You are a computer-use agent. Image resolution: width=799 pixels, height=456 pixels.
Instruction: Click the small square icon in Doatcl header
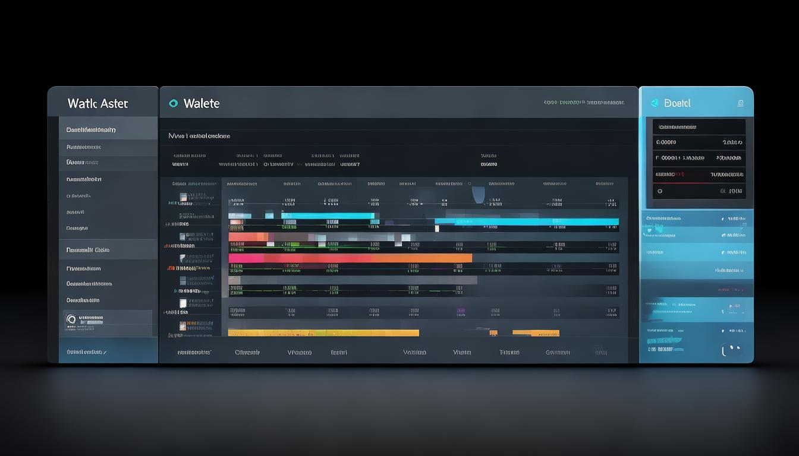(x=740, y=103)
